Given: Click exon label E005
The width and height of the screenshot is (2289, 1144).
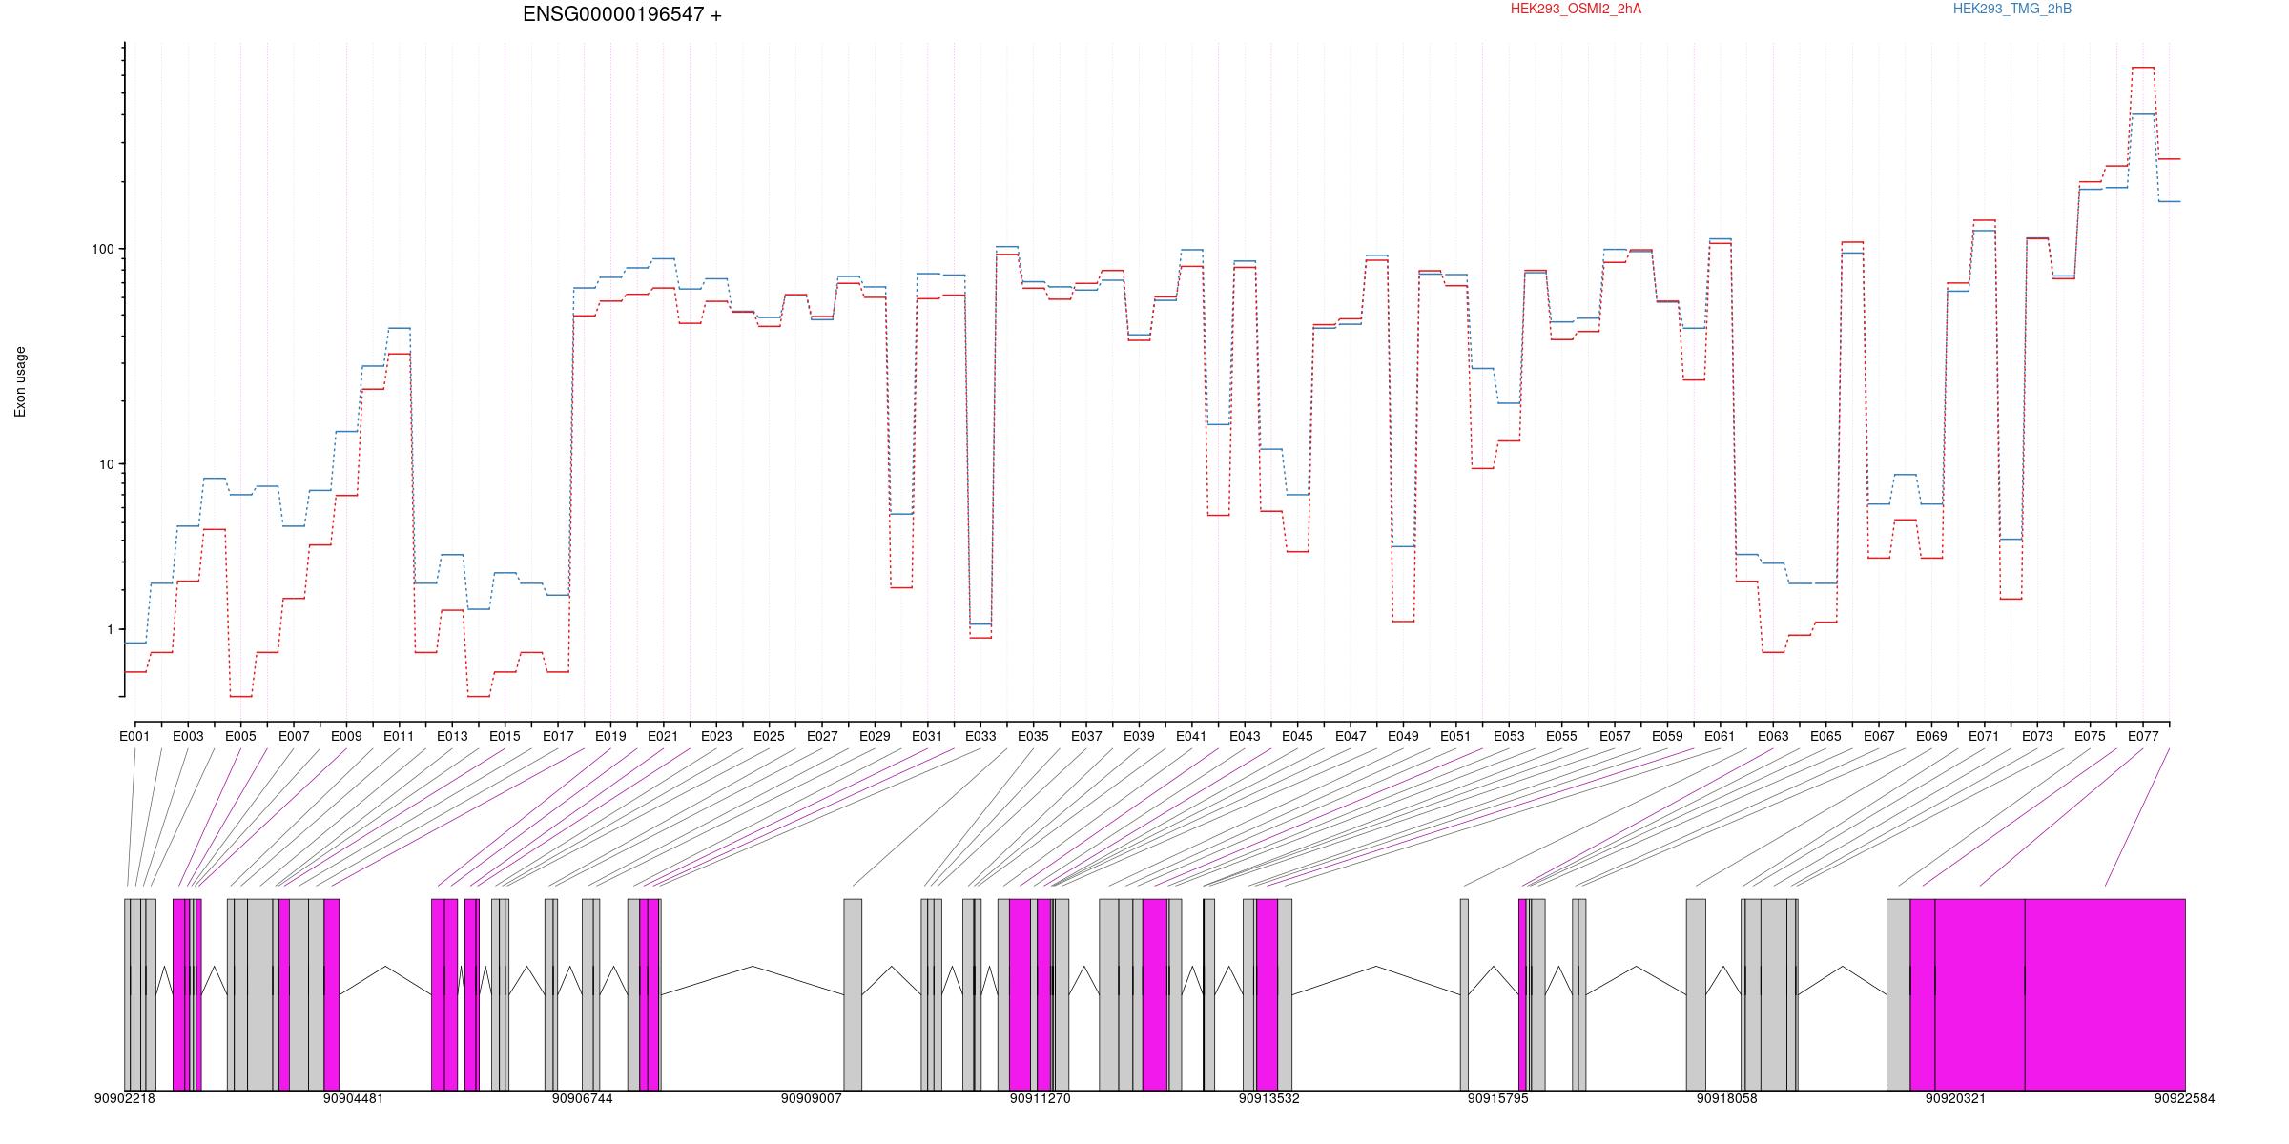Looking at the screenshot, I should [240, 736].
